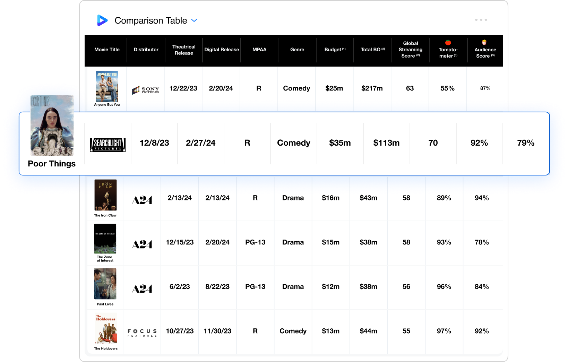Screen dimensions: 568x362
Task: Expand the Comparison Table dropdown chevron
Action: point(194,20)
